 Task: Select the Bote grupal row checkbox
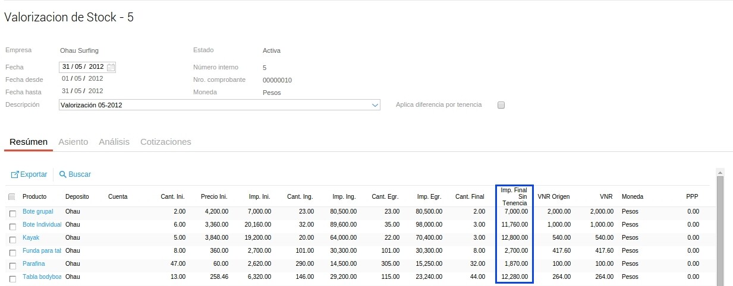tap(12, 213)
